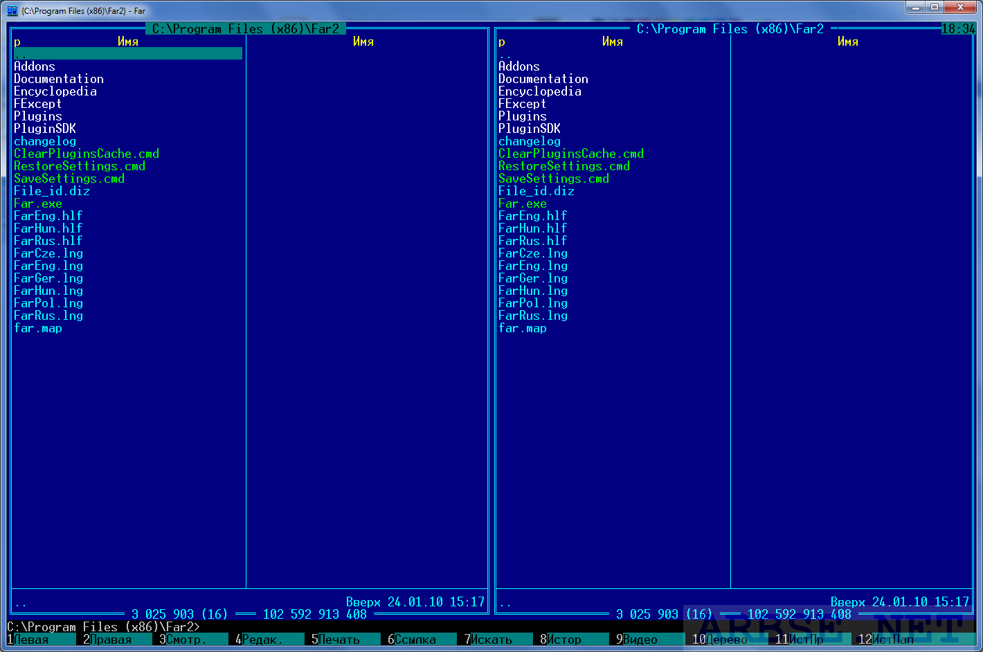Click right panel path title
Viewport: 983px width, 652px height.
pyautogui.click(x=730, y=29)
